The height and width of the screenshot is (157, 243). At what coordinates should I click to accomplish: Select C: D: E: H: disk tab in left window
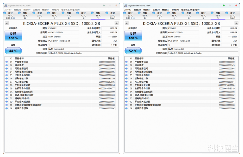click(x=10, y=15)
